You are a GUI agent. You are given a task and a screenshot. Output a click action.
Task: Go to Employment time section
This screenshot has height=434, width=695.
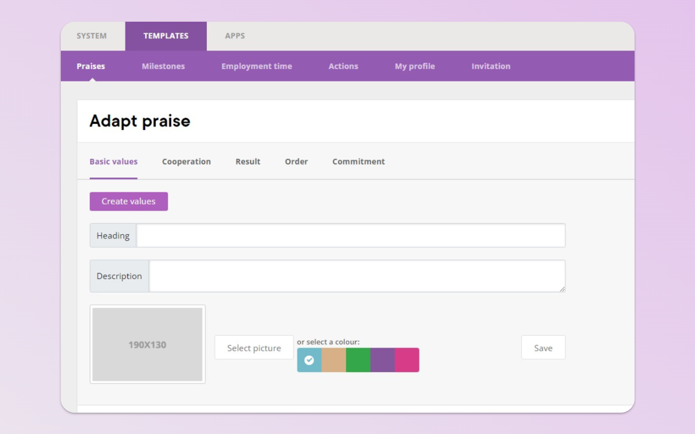pos(256,66)
